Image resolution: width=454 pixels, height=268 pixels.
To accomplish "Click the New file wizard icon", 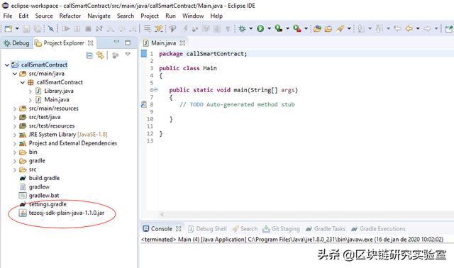I will click(9, 28).
